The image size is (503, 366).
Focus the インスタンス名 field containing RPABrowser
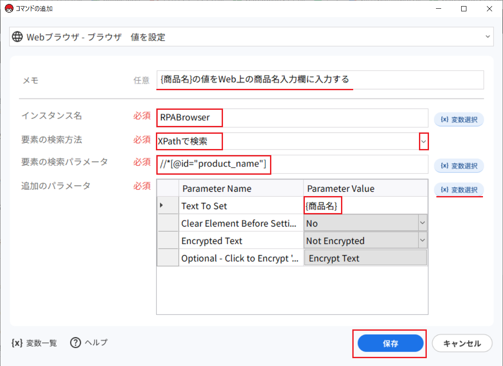point(292,118)
